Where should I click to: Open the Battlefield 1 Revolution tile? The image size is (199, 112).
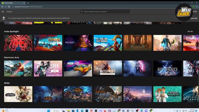pyautogui.click(x=108, y=68)
